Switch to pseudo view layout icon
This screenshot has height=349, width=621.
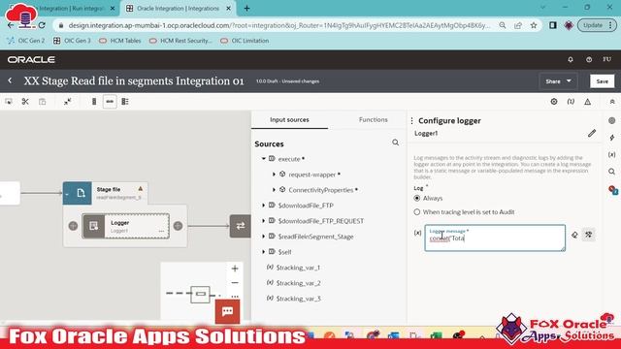(125, 102)
